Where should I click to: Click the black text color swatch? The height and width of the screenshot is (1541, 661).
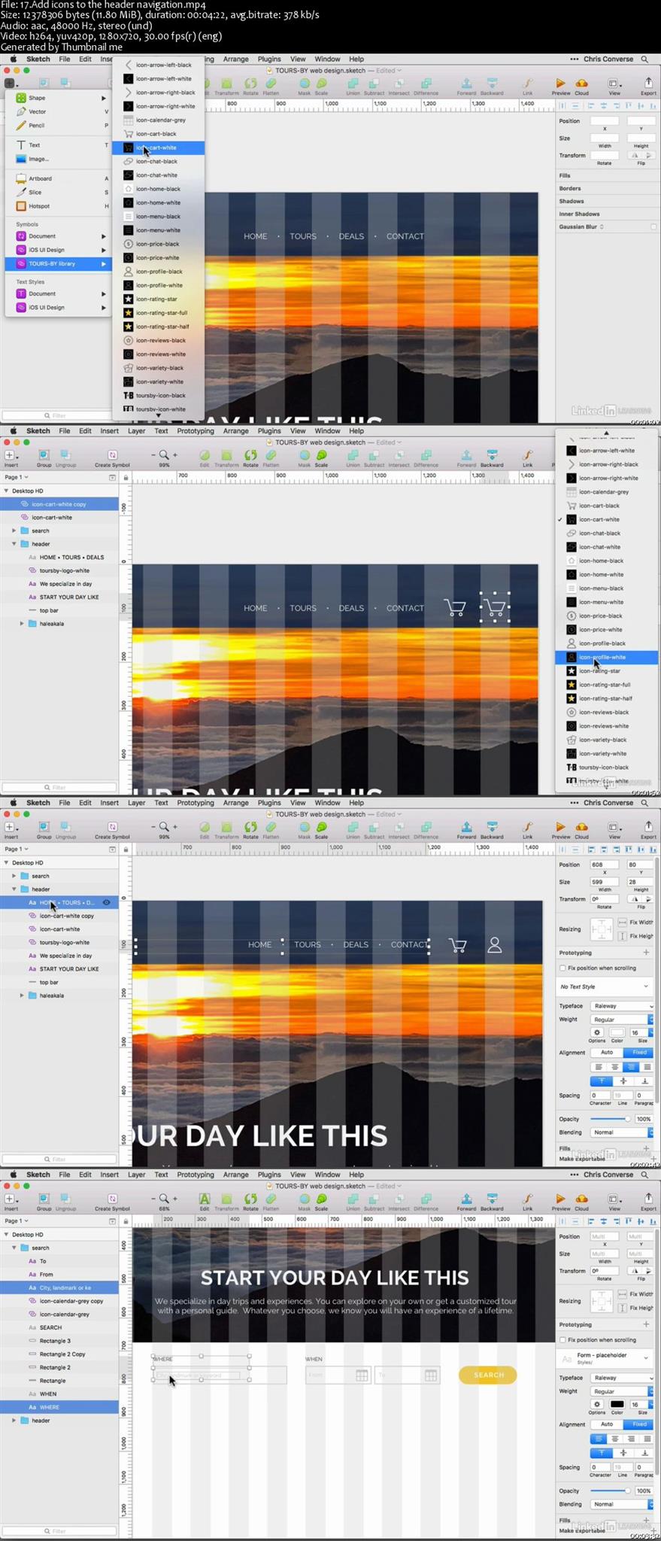click(x=617, y=1404)
